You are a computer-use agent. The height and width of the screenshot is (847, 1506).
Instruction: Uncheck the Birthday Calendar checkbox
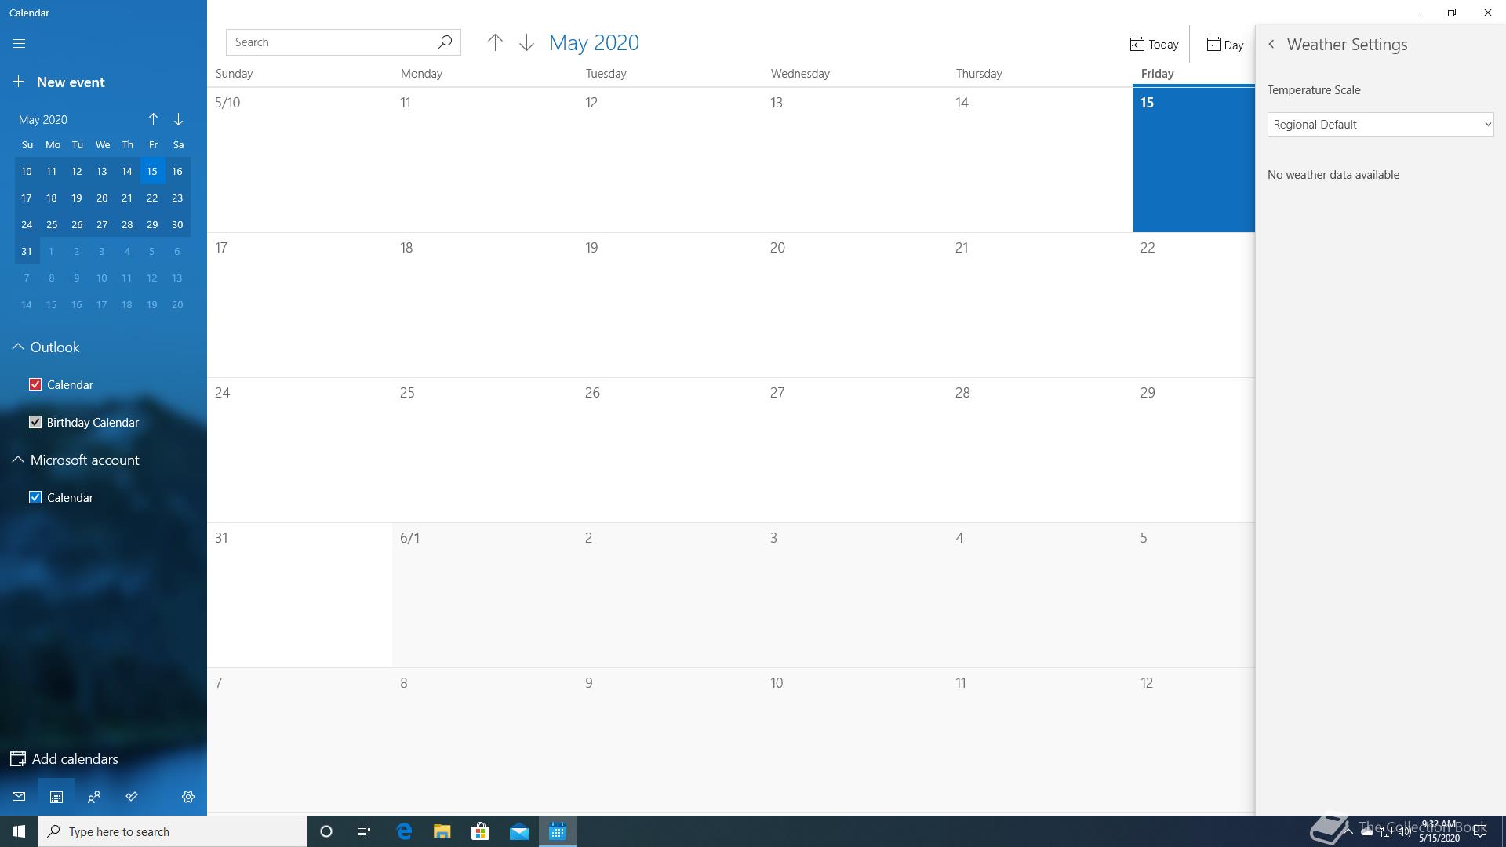[35, 422]
